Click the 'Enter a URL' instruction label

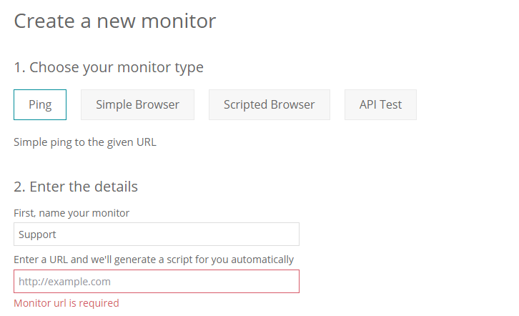[154, 260]
